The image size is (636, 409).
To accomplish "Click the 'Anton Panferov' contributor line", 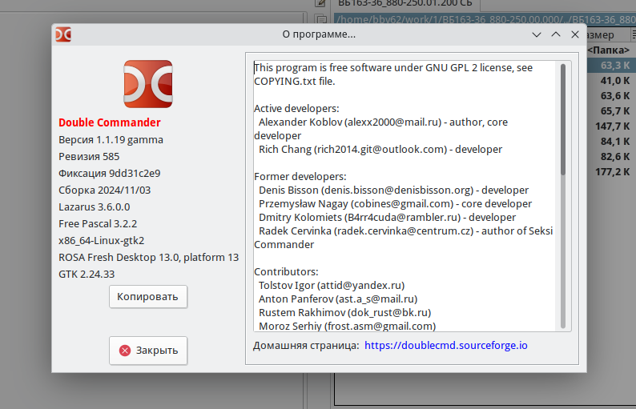I will (338, 299).
